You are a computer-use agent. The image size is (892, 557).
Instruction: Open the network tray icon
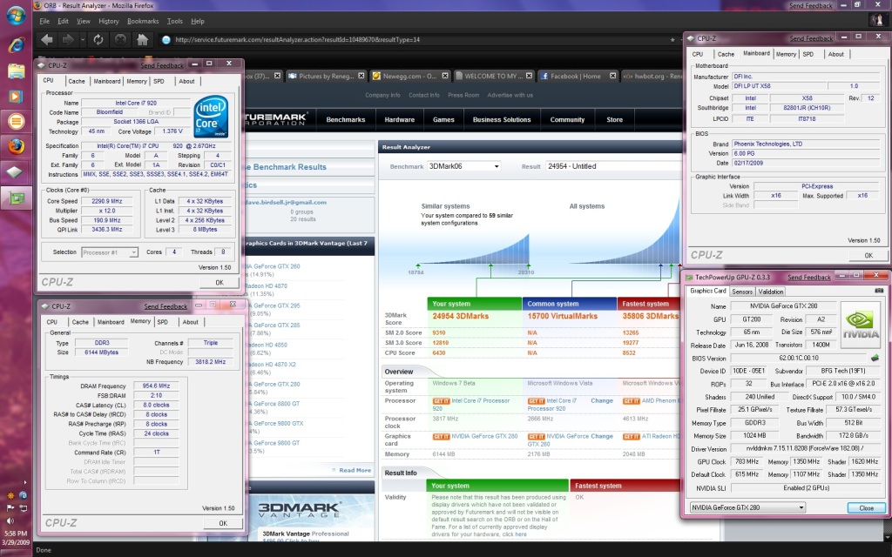pyautogui.click(x=23, y=507)
